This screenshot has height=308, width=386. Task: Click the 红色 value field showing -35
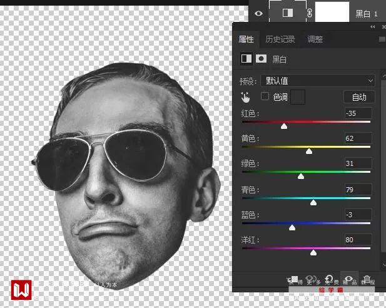[x=358, y=113]
